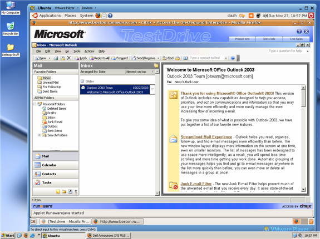Click the New mail message button

tap(41, 58)
